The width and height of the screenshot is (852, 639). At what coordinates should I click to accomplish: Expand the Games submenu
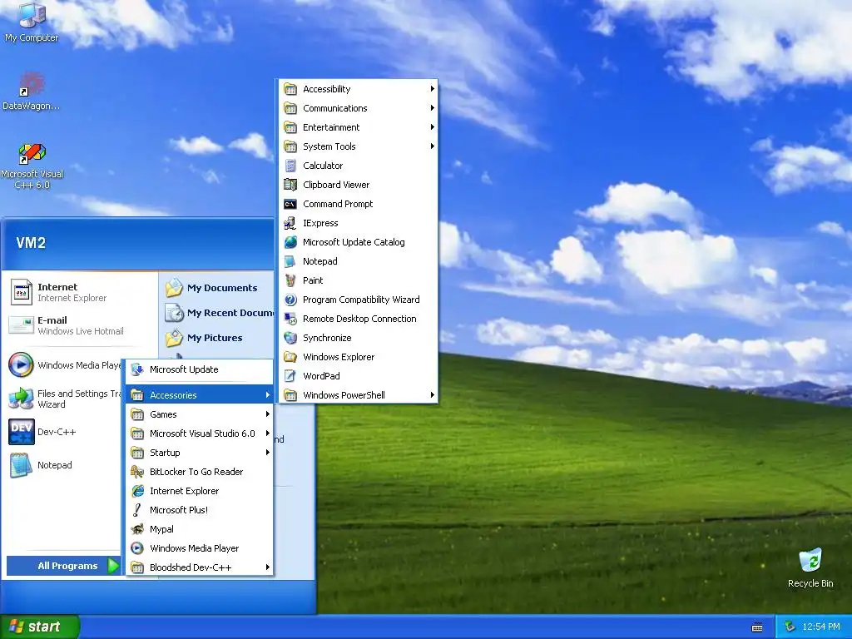click(200, 414)
